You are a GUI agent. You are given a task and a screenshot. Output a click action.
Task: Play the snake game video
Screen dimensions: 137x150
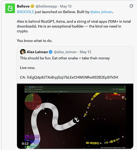(75, 116)
